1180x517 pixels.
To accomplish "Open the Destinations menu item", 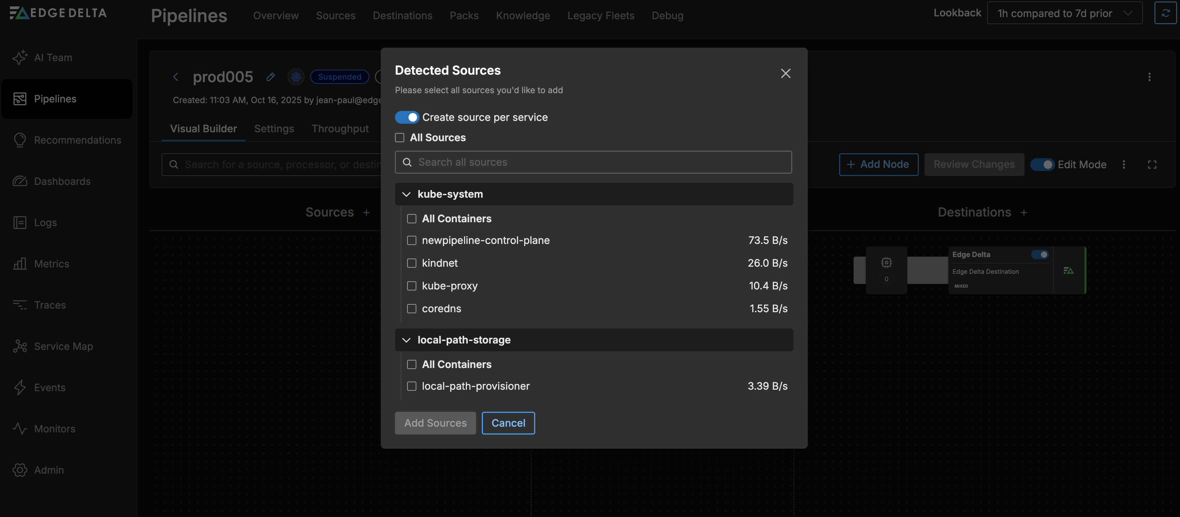I will click(x=402, y=16).
